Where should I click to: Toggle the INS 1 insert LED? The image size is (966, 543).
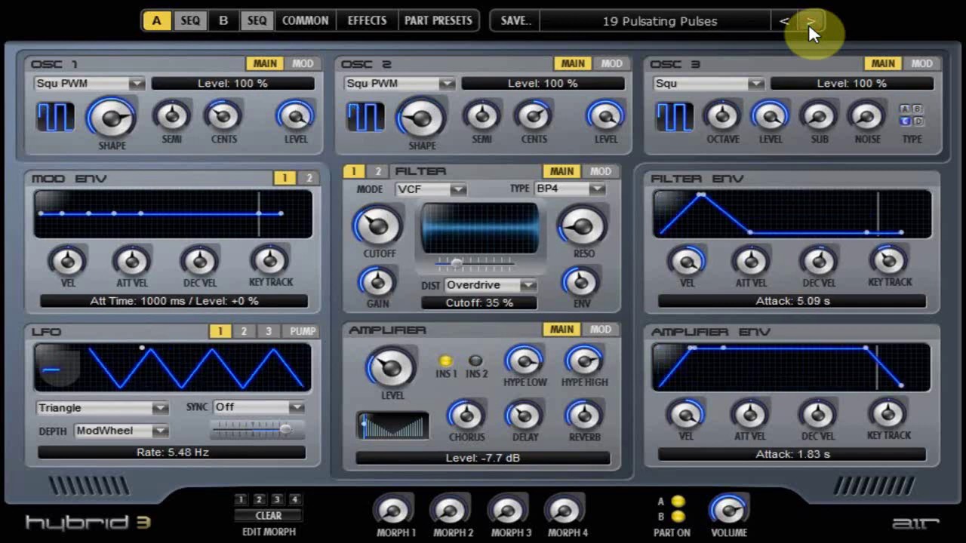pos(446,360)
